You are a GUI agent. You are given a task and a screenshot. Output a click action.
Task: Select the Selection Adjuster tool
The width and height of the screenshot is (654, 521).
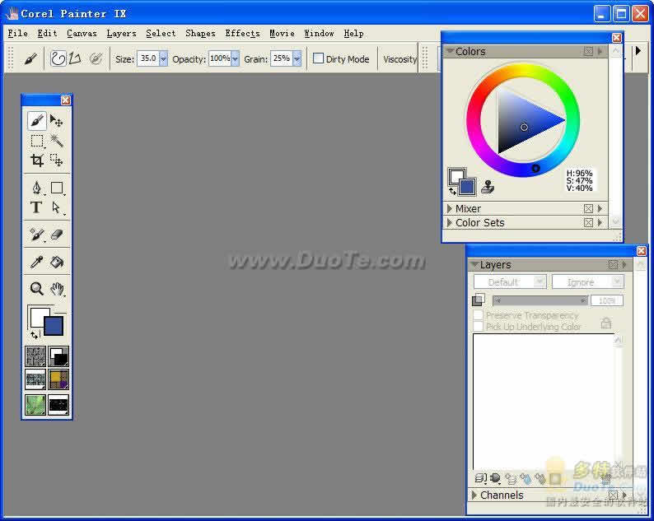tap(56, 160)
